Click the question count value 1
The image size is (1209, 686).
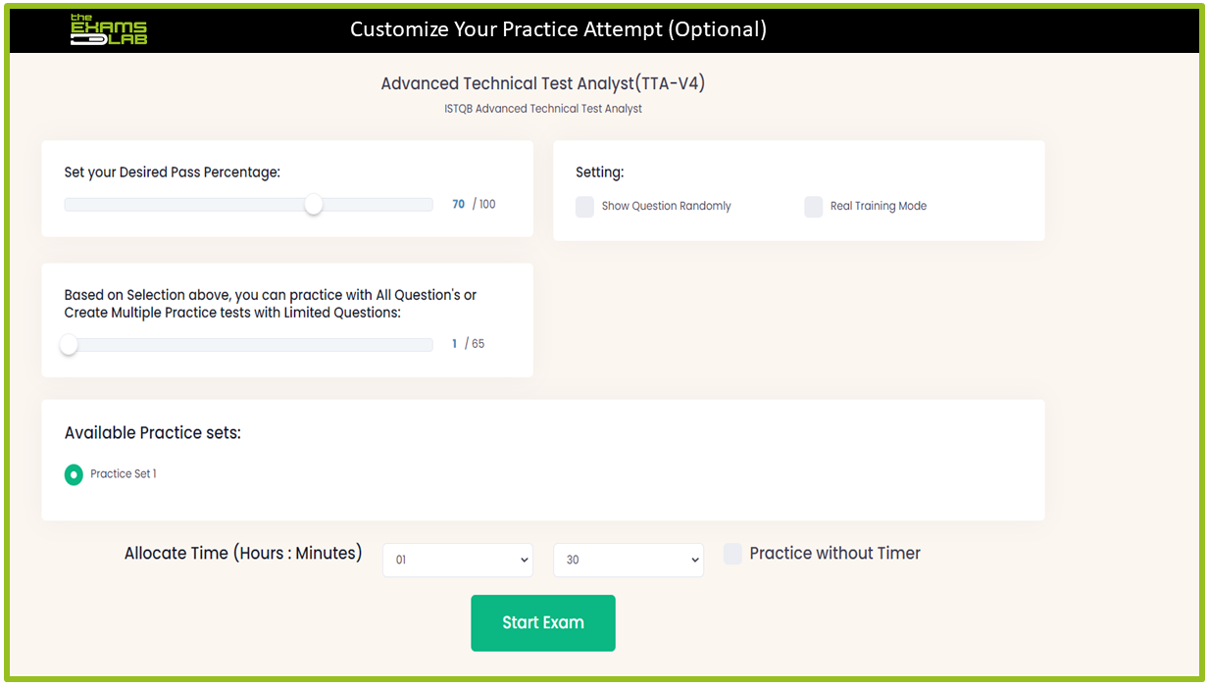tap(455, 344)
